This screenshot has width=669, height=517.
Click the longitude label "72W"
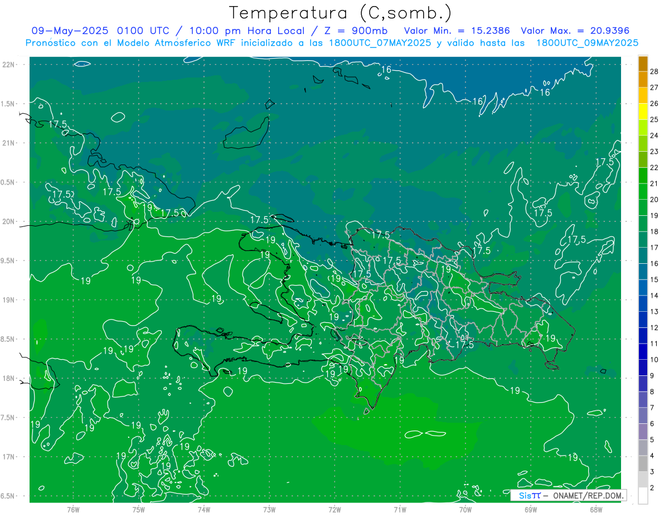coord(334,509)
